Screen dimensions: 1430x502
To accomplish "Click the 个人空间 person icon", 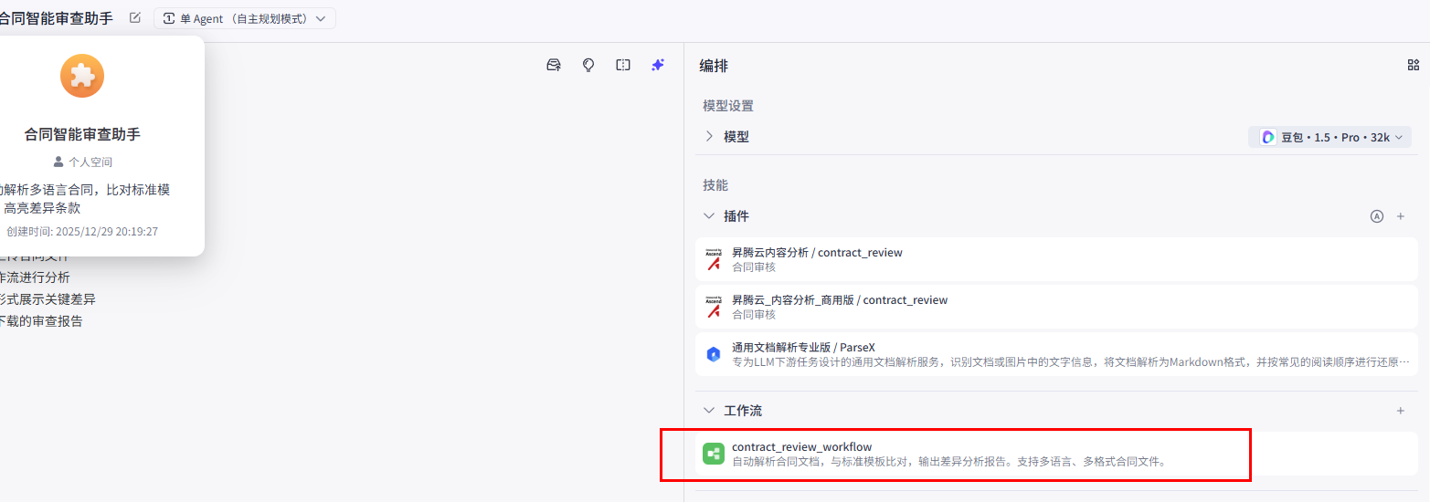I will (58, 162).
